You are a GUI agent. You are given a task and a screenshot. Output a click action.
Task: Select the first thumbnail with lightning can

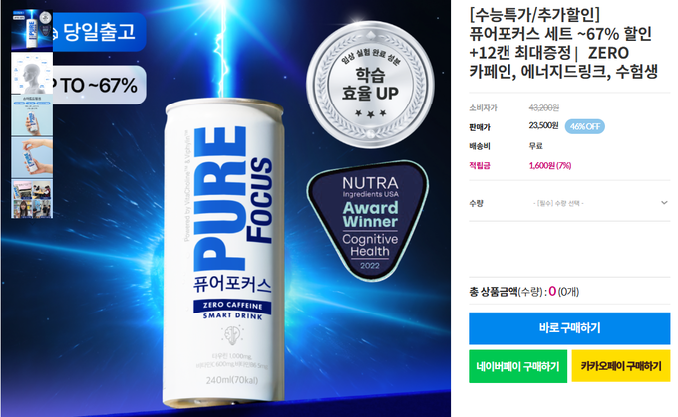pos(32,30)
